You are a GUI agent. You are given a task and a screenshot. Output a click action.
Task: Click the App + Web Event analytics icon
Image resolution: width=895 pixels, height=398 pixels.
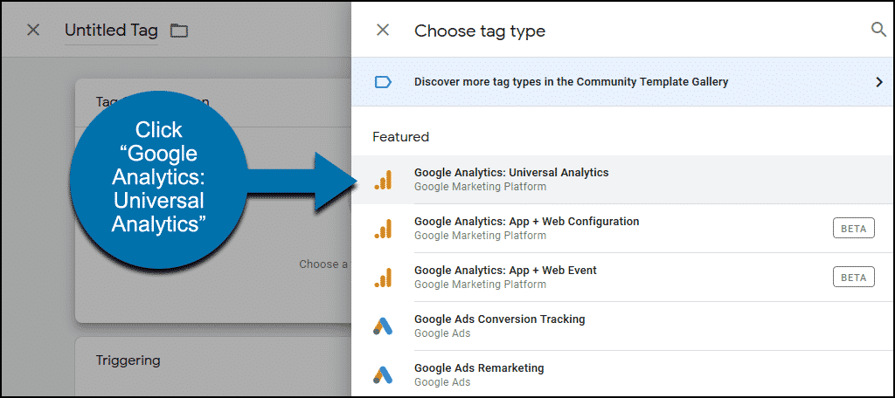[383, 278]
